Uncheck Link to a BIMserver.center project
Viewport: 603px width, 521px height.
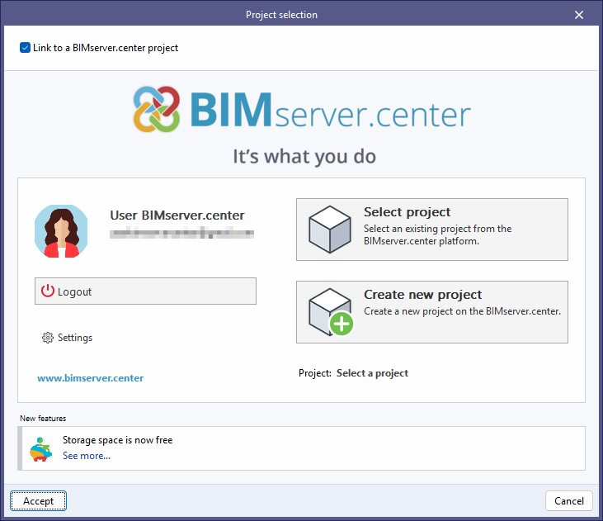click(x=25, y=48)
